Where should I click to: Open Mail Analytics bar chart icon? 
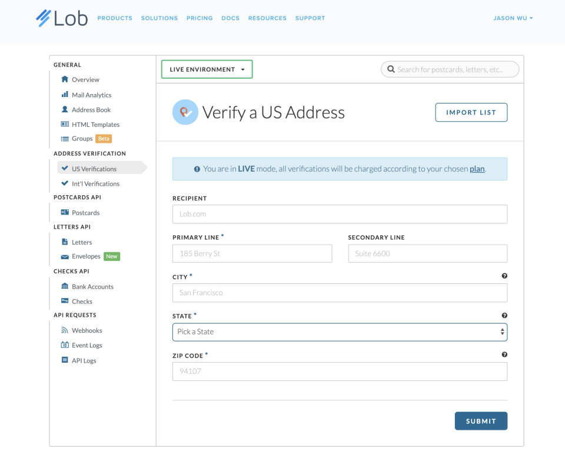click(65, 95)
